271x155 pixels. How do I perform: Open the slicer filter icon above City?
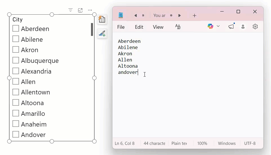[x=70, y=10]
